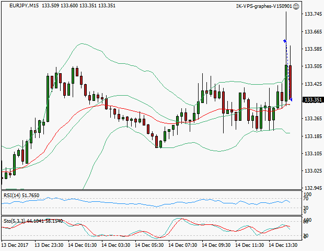Click the 14 Dec 13:30 time label
The width and height of the screenshot is (324, 251).
pyautogui.click(x=284, y=245)
